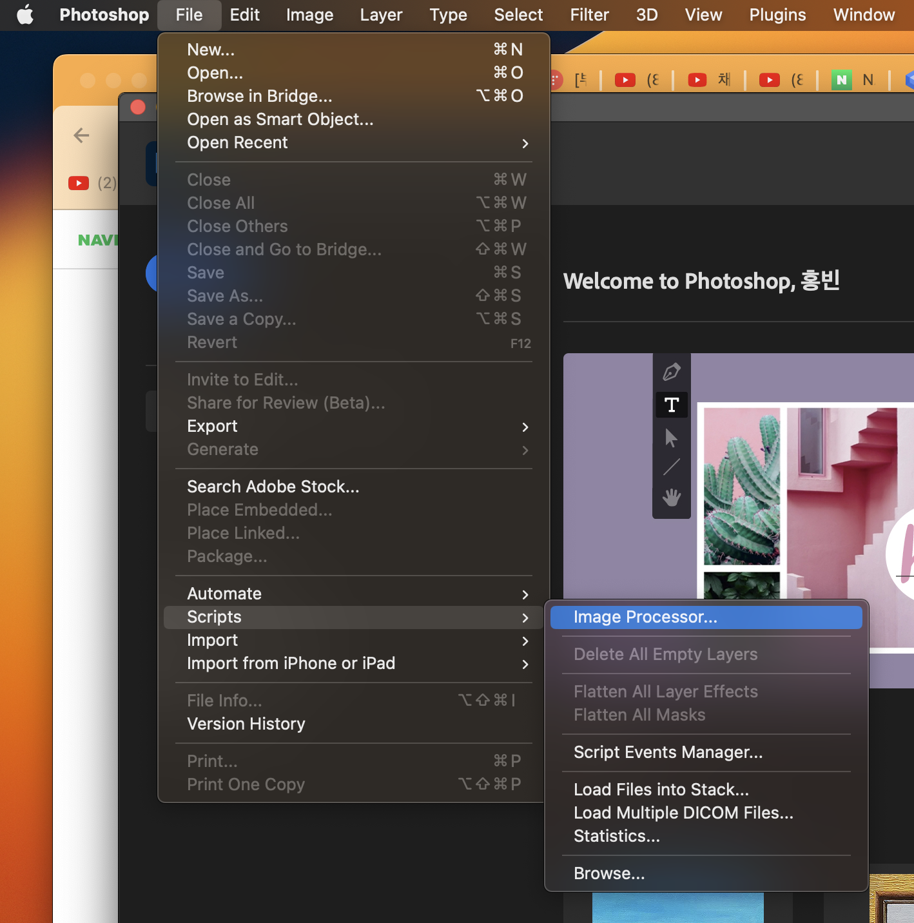Viewport: 914px width, 923px height.
Task: Open Version History
Action: point(354,724)
